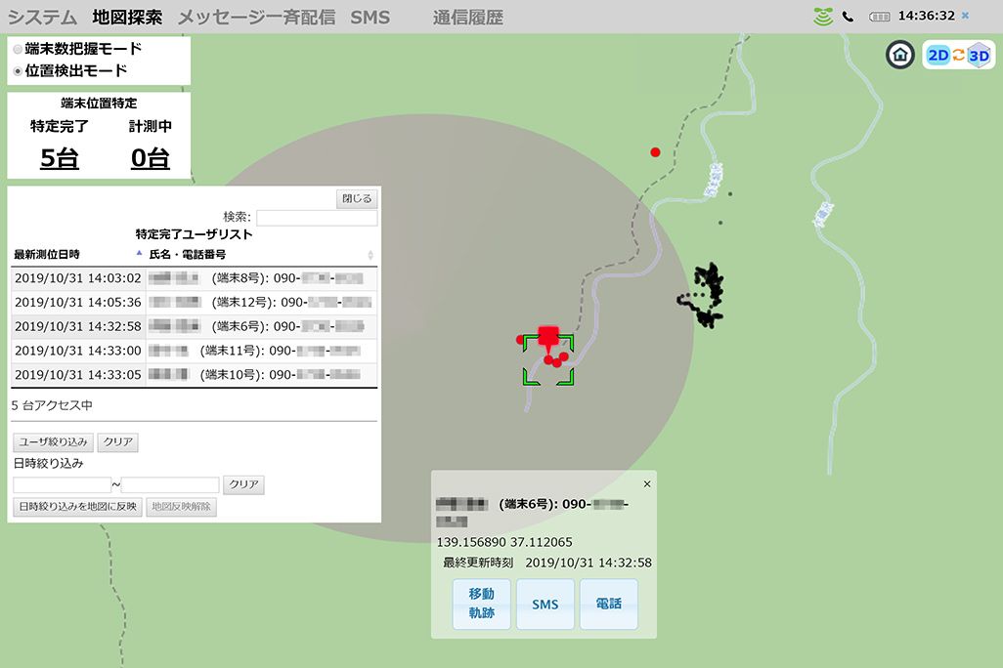
Task: Click ユーザ絞り込み button
Action: [x=53, y=441]
